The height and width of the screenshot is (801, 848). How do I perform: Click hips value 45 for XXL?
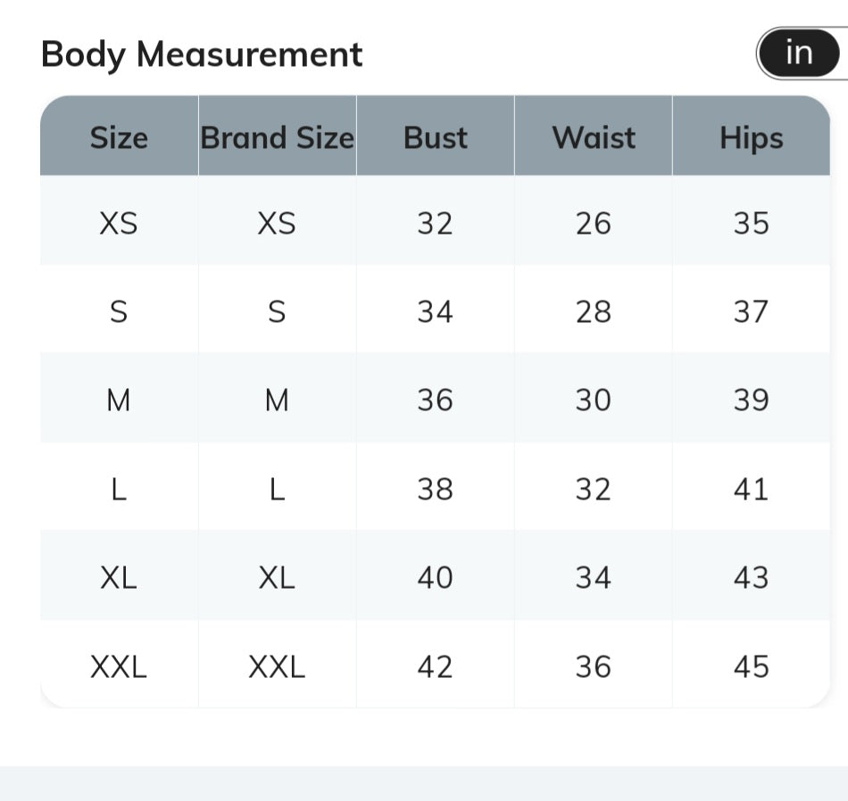[752, 666]
